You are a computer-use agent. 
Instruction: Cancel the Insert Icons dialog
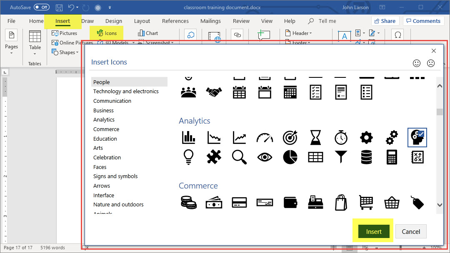point(410,232)
